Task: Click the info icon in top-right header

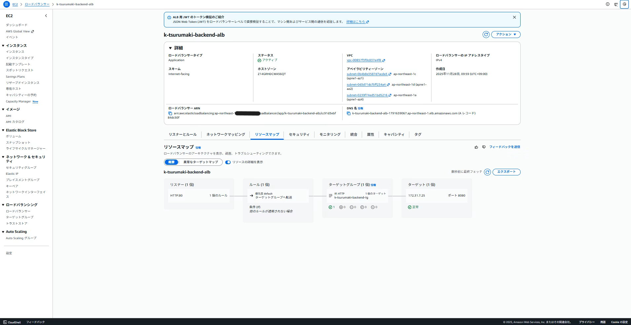Action: click(x=608, y=4)
